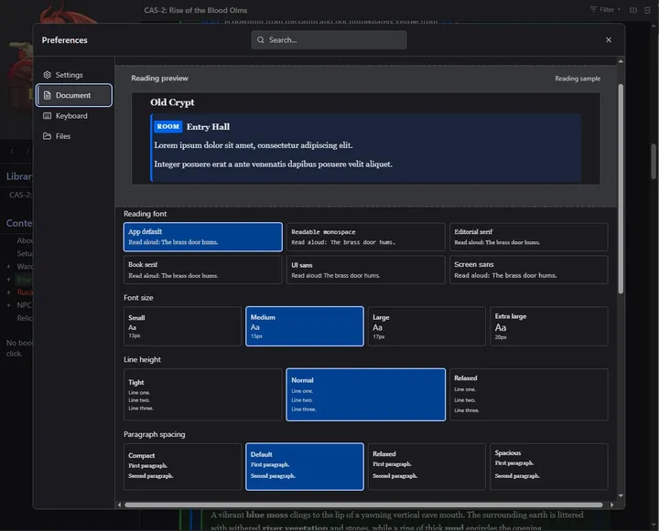Choose the Readable monospace reading font
Image resolution: width=659 pixels, height=531 pixels.
click(365, 237)
